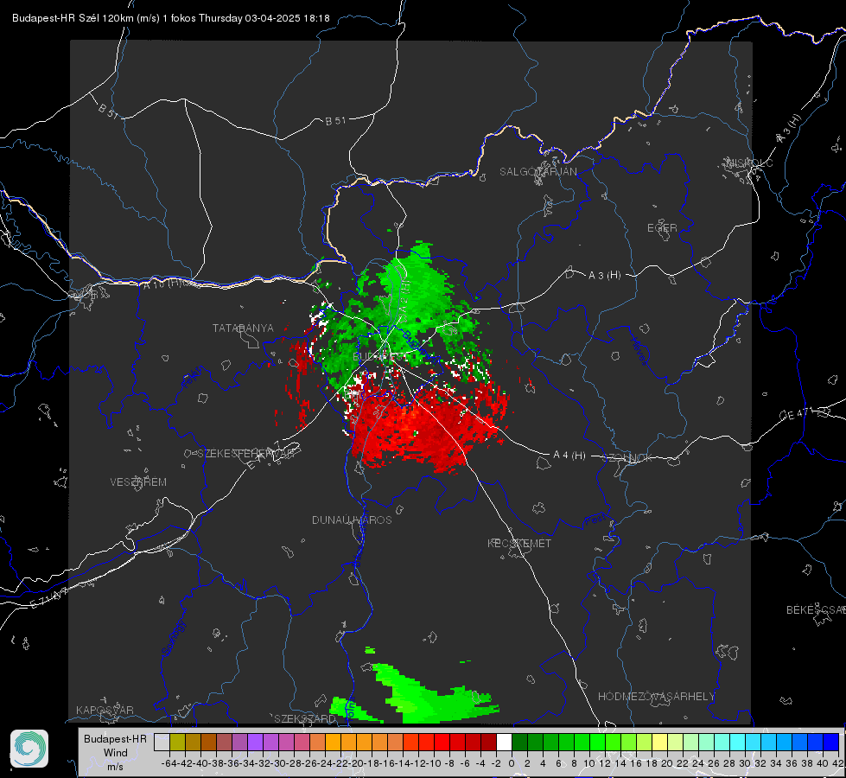
Task: Click the MISKOLC city label
Action: (x=750, y=163)
